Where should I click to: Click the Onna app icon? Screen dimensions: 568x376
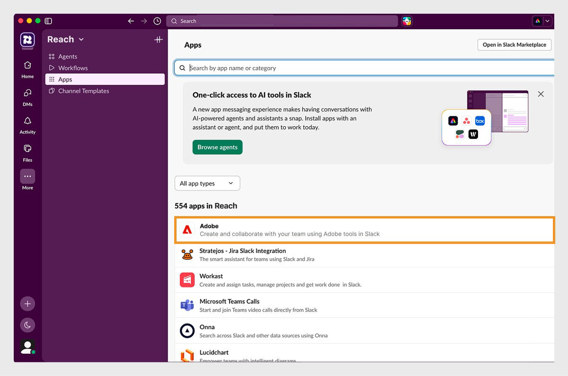187,331
